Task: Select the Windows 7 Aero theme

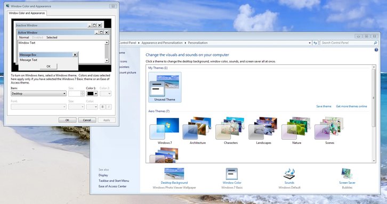Action: 165,131
